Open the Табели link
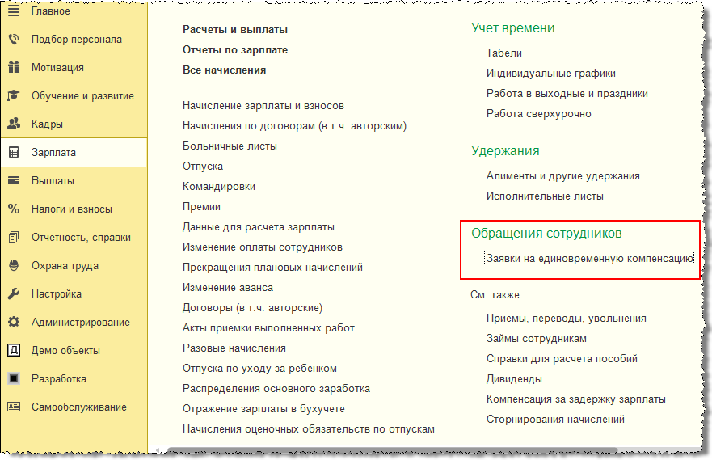712x460 pixels. 503,53
